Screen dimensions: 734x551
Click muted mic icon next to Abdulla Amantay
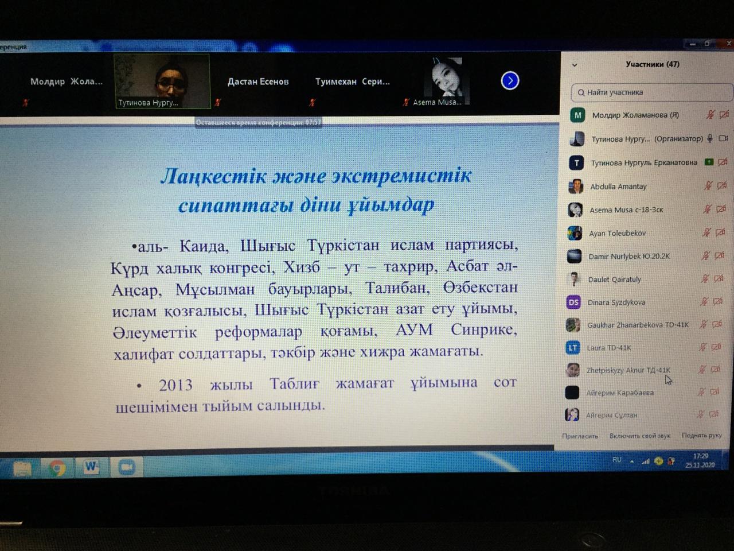(708, 185)
